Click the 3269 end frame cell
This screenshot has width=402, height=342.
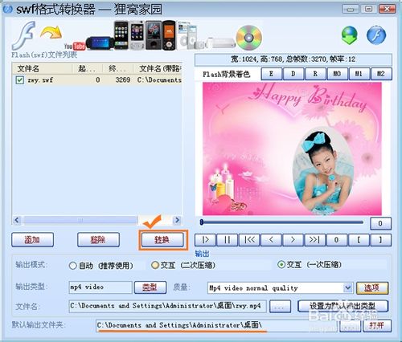pos(123,79)
